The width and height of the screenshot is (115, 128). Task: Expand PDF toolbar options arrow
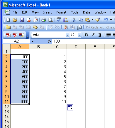coord(28,35)
